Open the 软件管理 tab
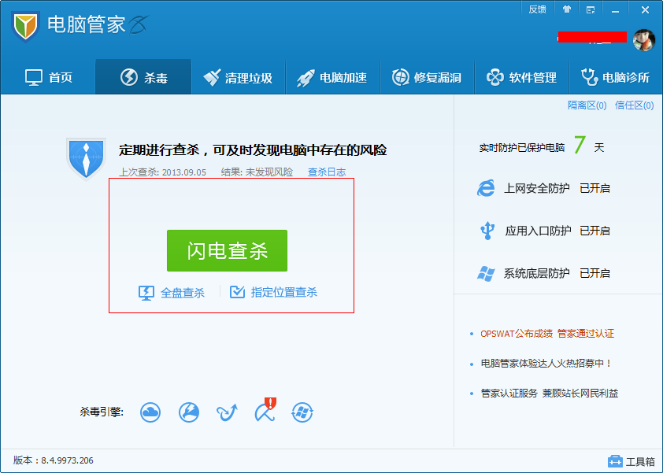Viewport: 663px width, 473px height. 521,77
